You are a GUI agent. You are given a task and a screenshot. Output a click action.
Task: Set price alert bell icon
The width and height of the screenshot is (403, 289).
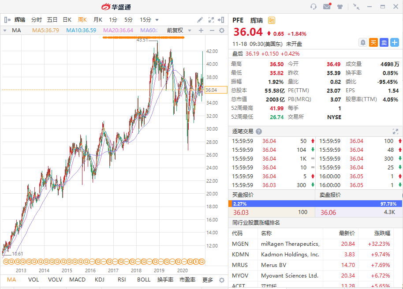pyautogui.click(x=362, y=42)
